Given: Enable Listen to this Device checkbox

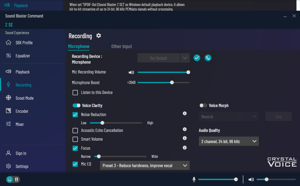Looking at the screenshot, I should tap(75, 93).
